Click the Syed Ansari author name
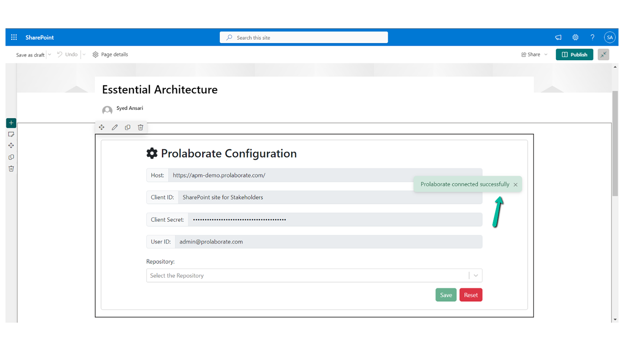Image resolution: width=624 pixels, height=351 pixels. point(130,108)
